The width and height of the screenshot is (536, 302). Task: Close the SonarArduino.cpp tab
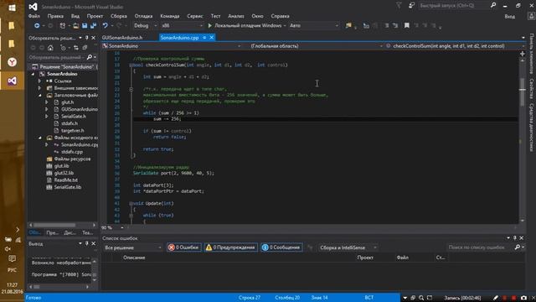(x=212, y=38)
